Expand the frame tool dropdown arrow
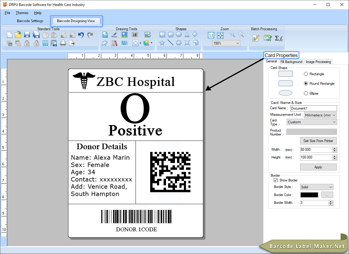 click(140, 43)
